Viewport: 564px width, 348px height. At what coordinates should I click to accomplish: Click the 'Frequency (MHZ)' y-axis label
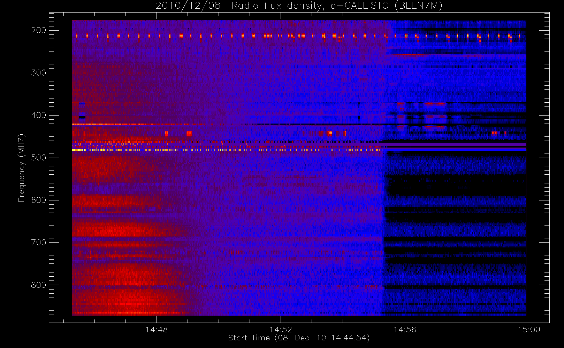click(22, 168)
